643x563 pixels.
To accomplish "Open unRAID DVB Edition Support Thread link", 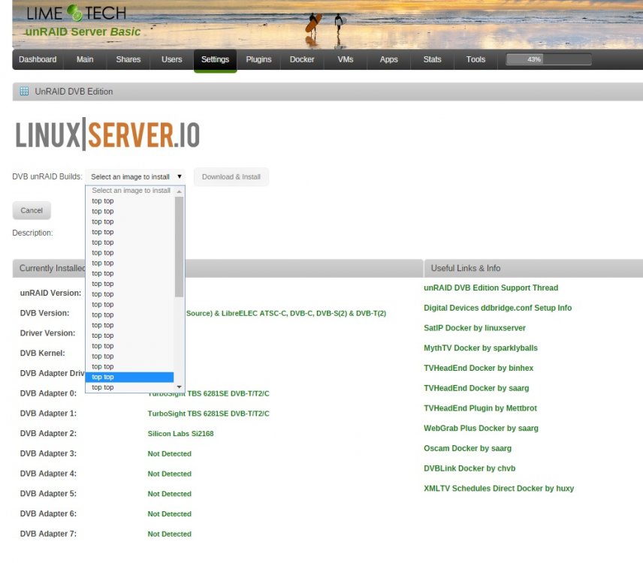I will [x=491, y=288].
